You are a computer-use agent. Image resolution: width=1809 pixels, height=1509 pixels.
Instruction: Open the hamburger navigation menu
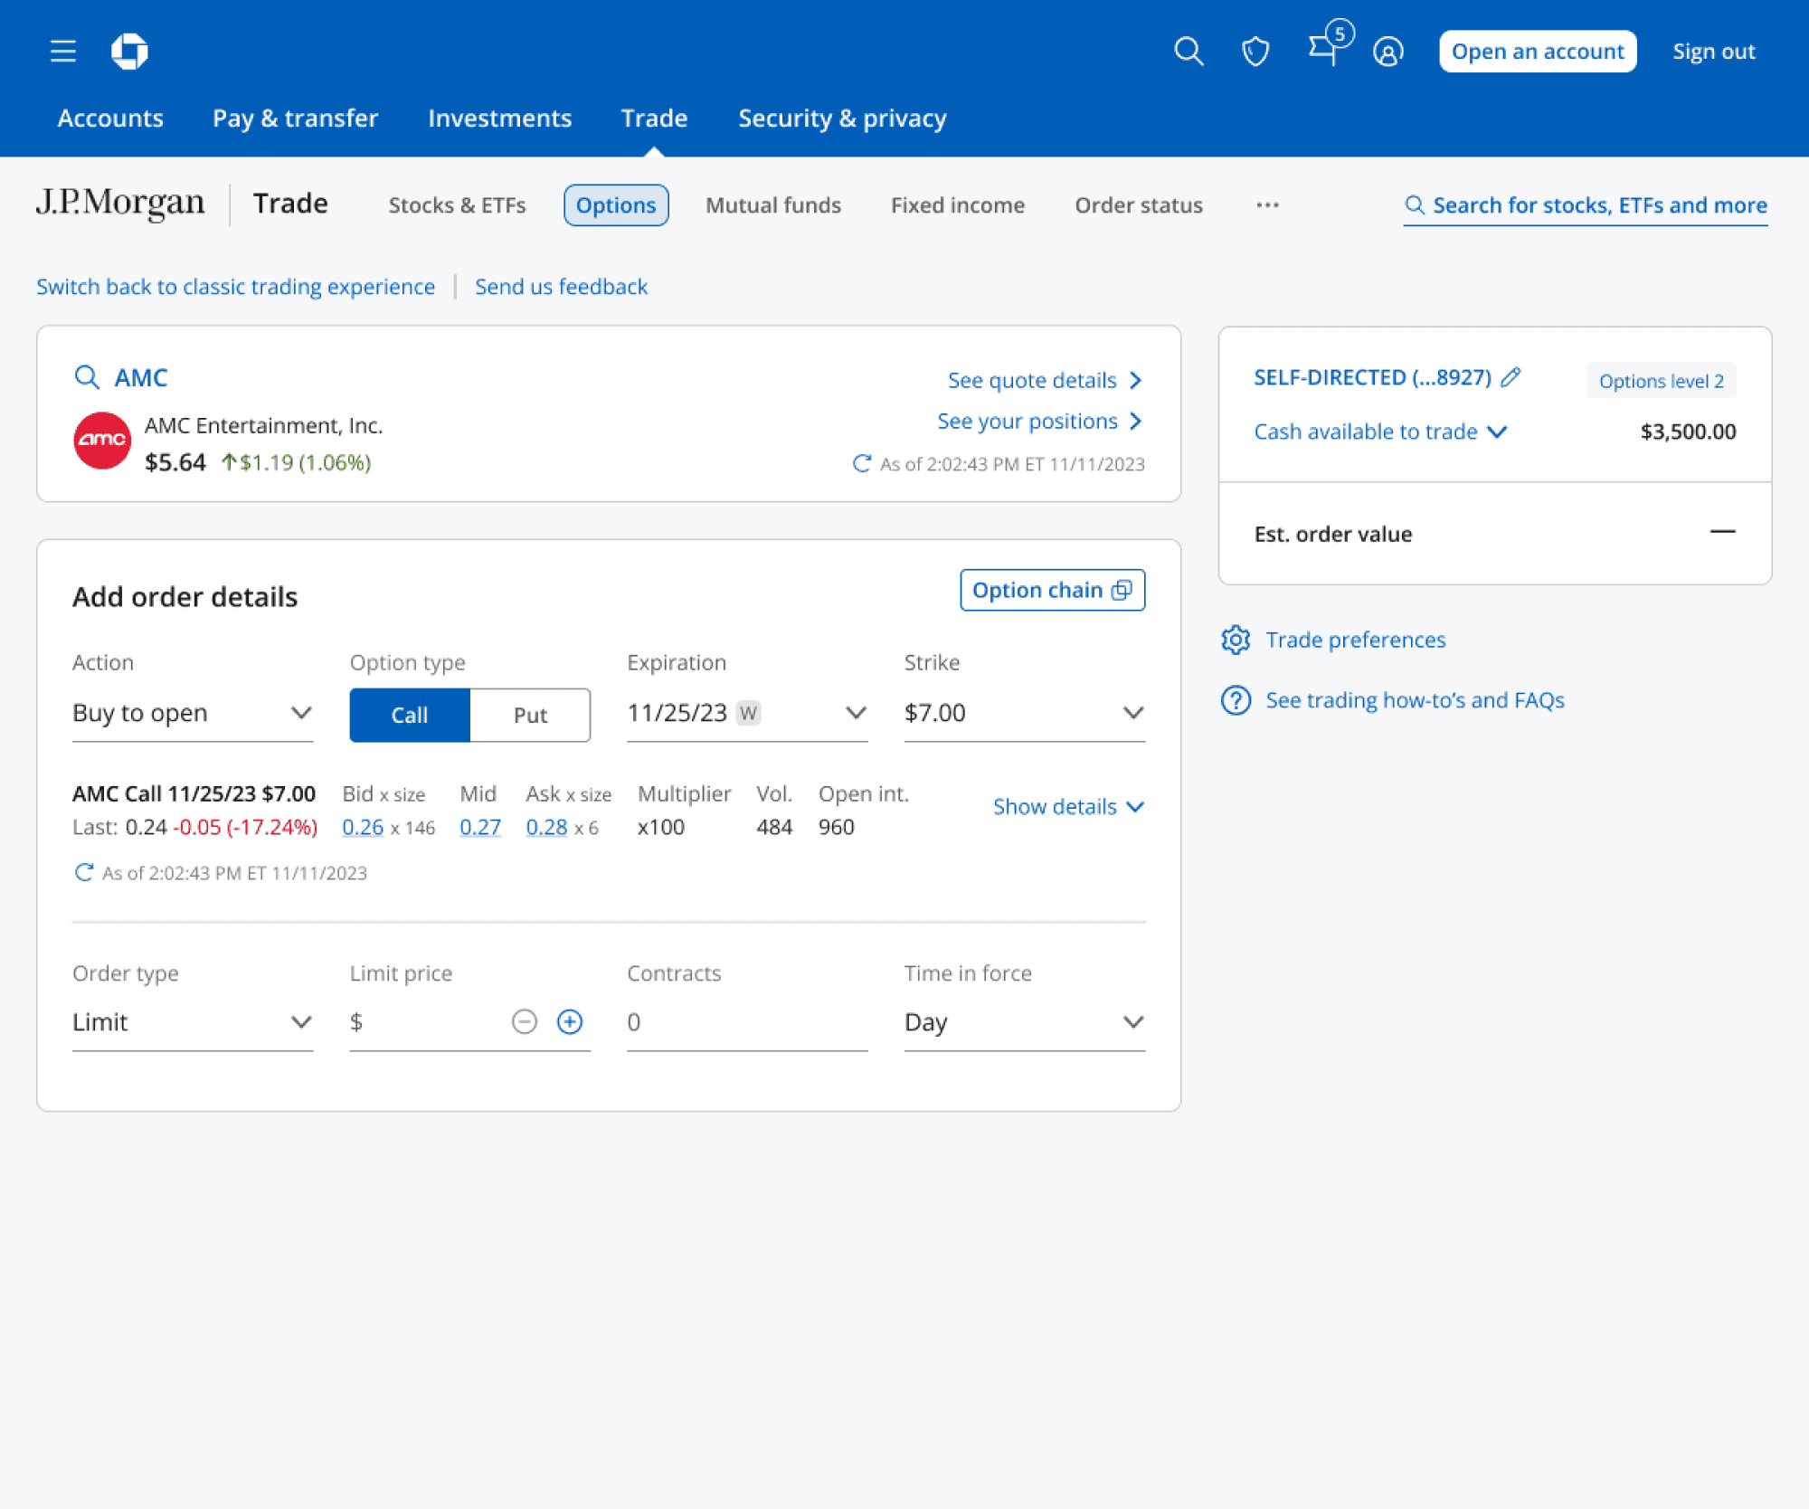coord(63,51)
